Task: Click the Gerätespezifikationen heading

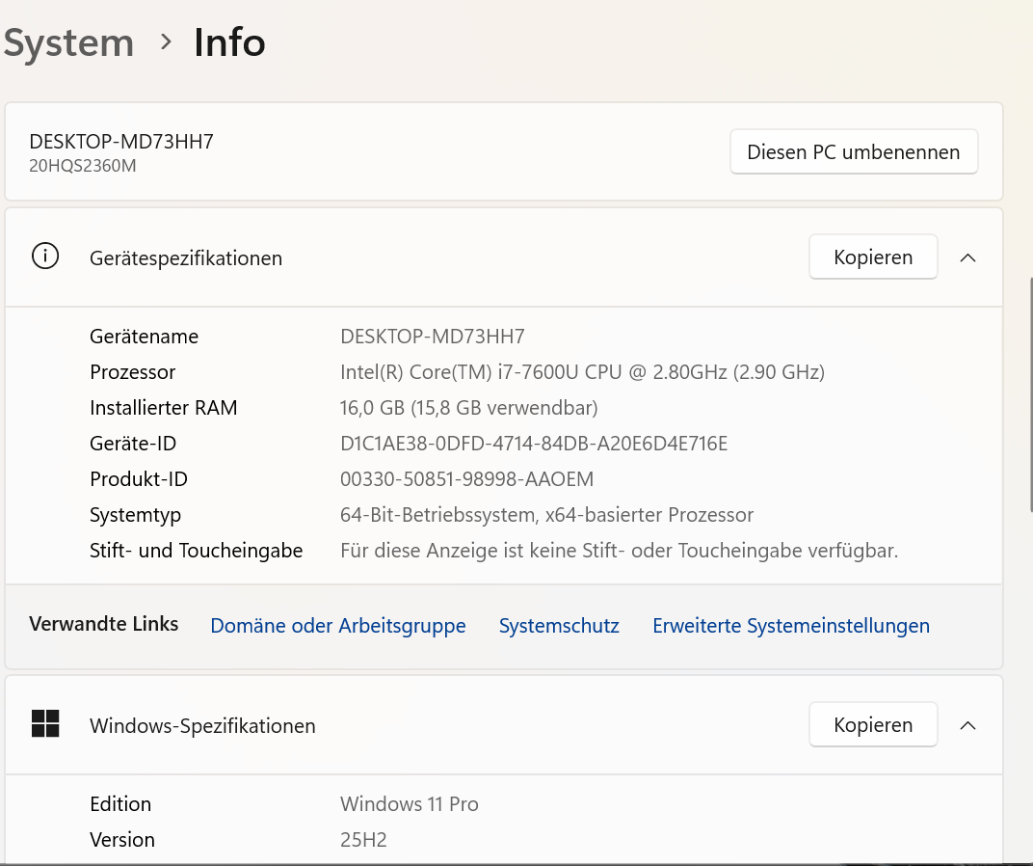Action: [186, 257]
